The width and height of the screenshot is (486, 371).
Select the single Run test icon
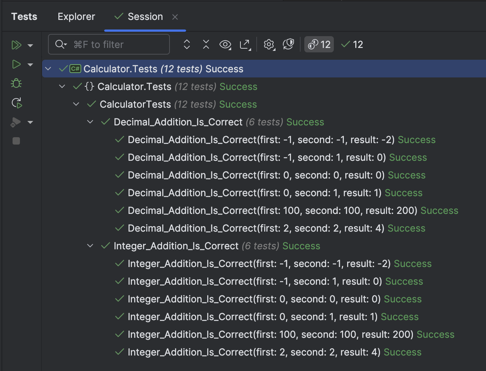click(x=16, y=64)
